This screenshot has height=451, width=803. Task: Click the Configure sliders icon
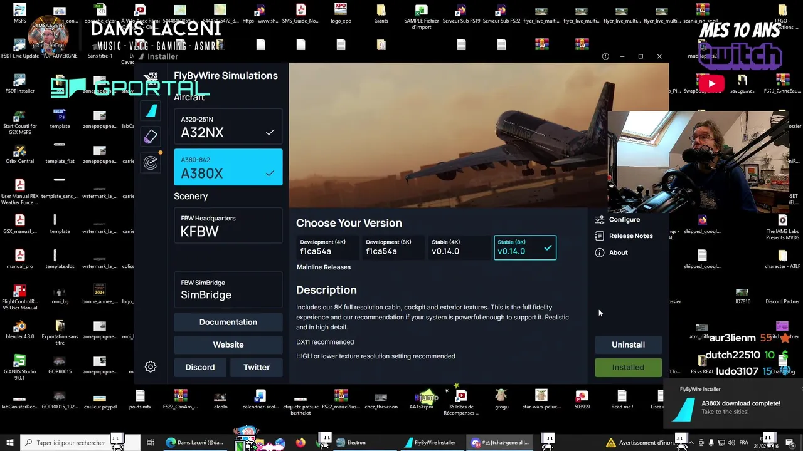(x=600, y=220)
